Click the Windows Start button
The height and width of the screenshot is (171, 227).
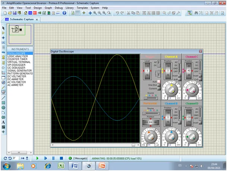coord(6,166)
